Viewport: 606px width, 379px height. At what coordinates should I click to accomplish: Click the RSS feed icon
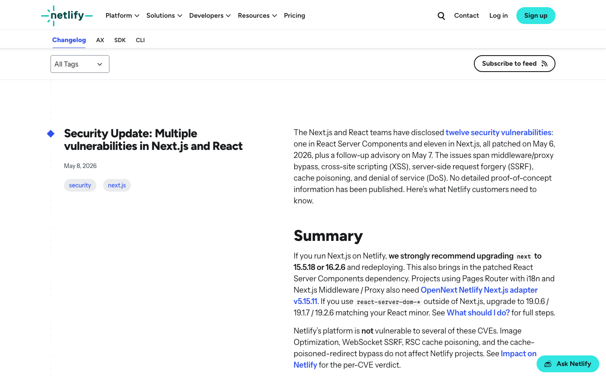545,64
